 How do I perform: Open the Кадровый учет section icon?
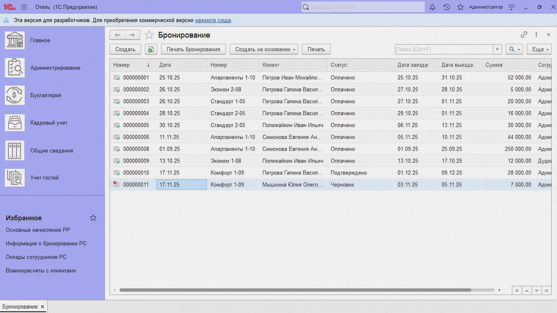pos(14,123)
